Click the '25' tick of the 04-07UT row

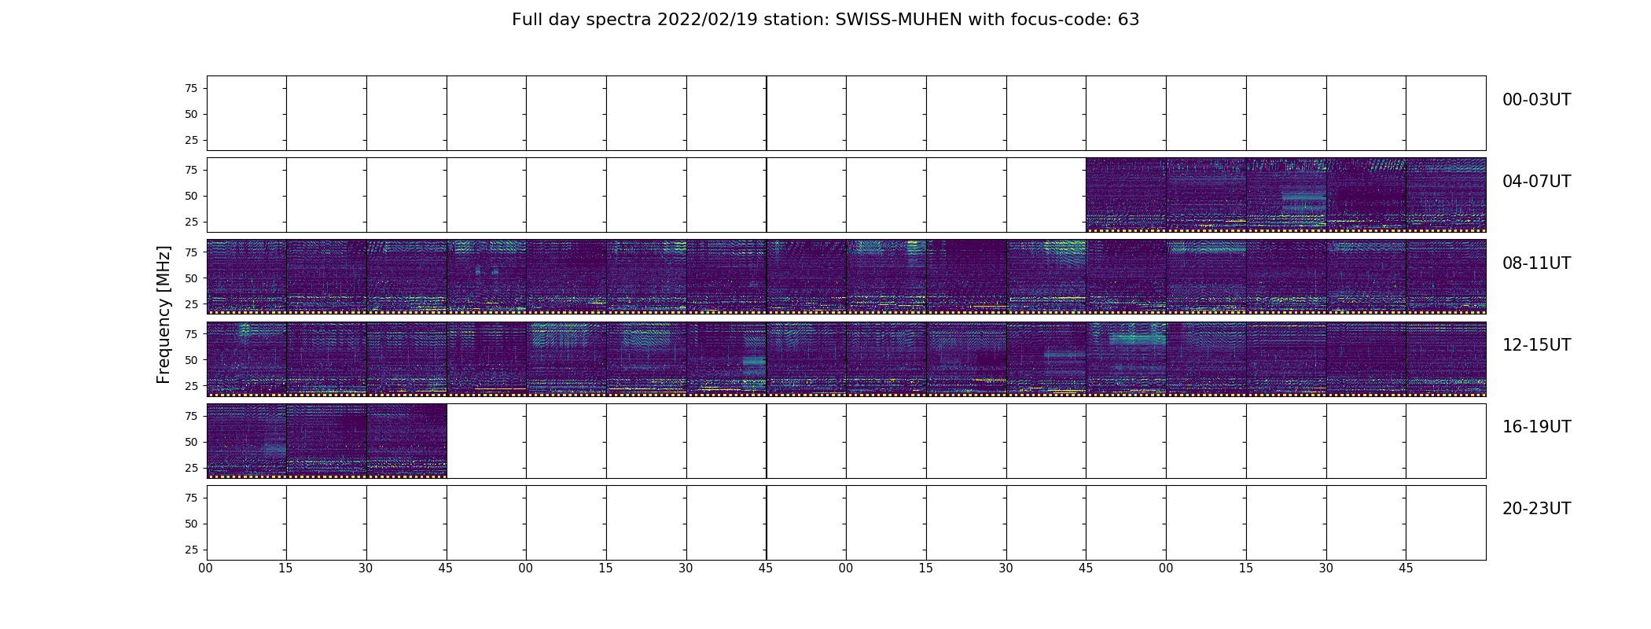tap(191, 222)
